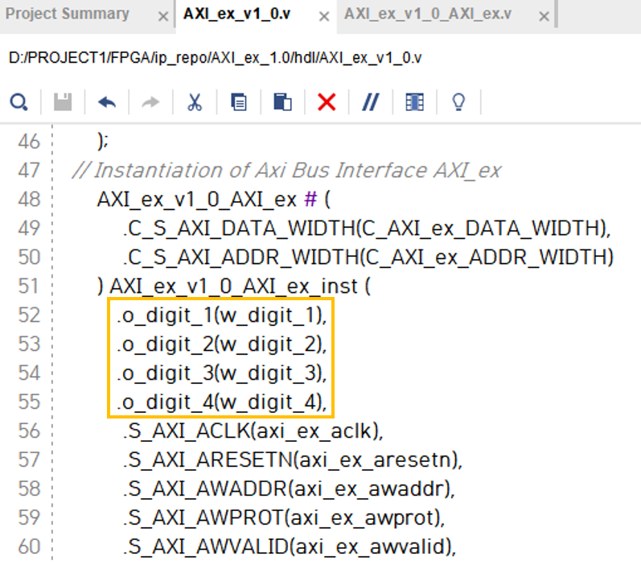Click the Redo arrow icon
The image size is (641, 565).
[150, 102]
